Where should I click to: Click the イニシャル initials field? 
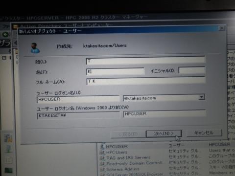[192, 70]
